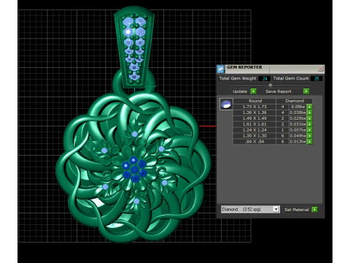350x263 pixels.
Task: Click the Gem Reporter title bar text
Action: tap(244, 67)
